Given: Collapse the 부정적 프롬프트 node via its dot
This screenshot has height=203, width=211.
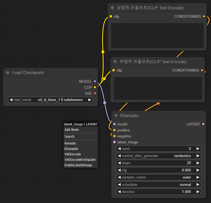Looking at the screenshot, I should (115, 61).
